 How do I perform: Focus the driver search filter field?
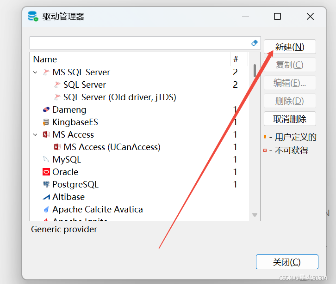(140, 43)
